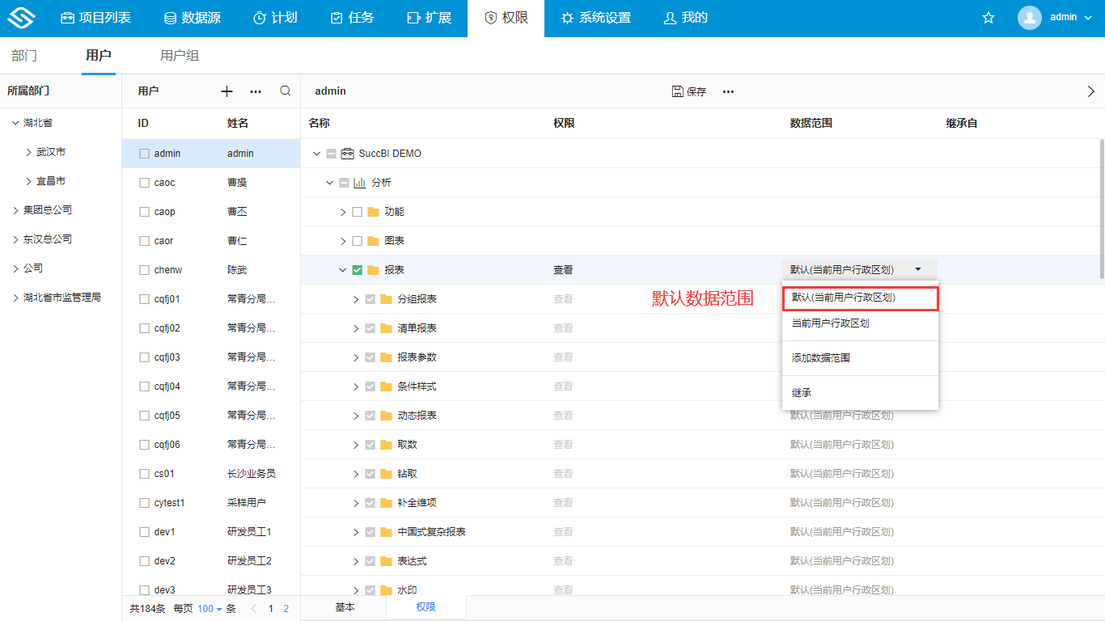Click the ellipsis icon next to the plus button
The image size is (1105, 621).
[256, 91]
